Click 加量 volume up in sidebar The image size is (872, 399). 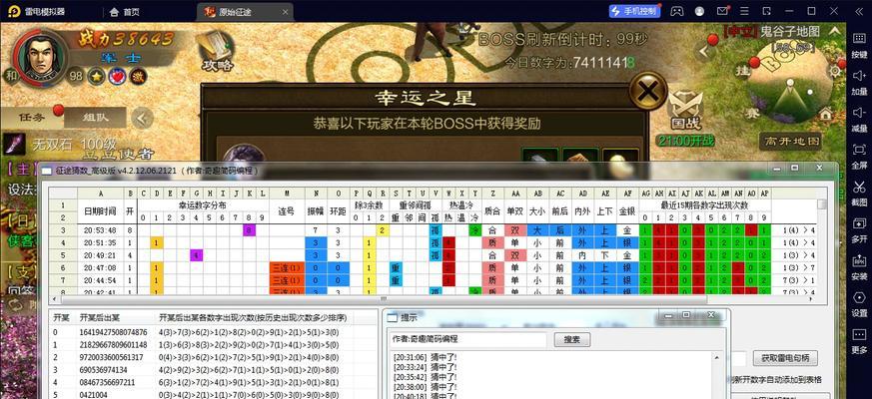coord(859,82)
